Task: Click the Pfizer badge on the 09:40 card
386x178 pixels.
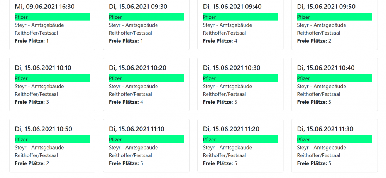Action: tap(240, 17)
